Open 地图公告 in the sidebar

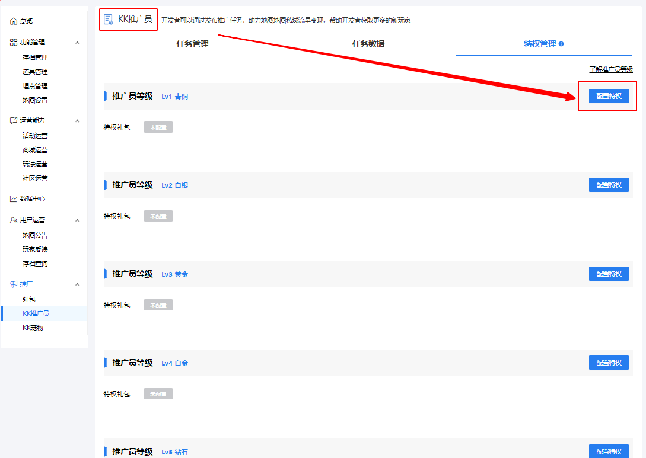(35, 235)
